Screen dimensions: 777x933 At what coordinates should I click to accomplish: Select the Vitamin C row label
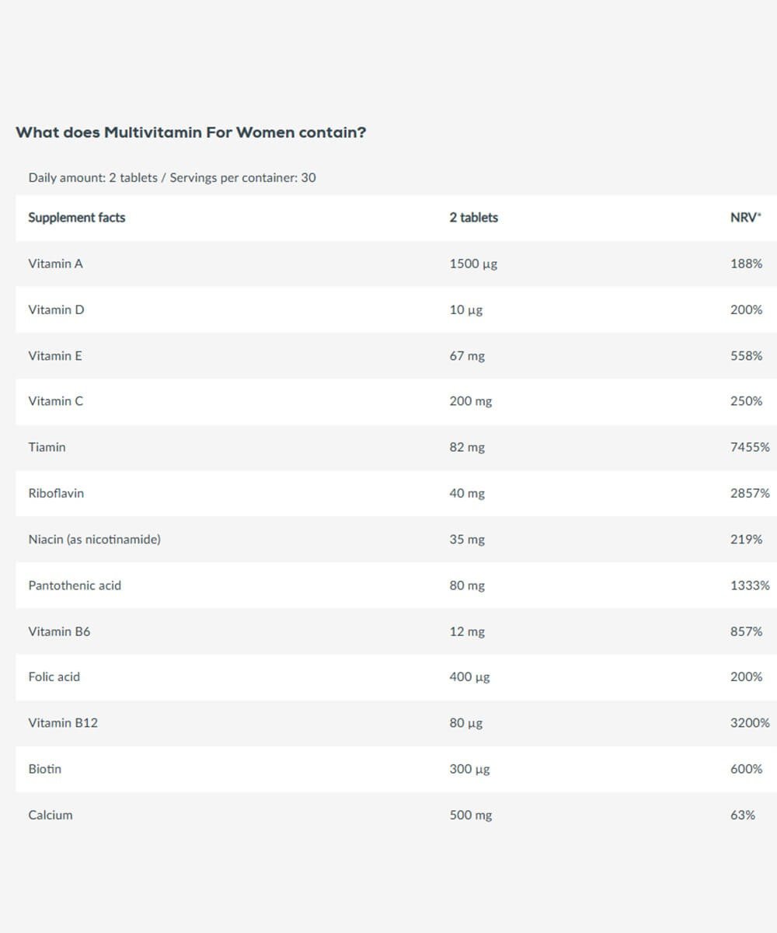click(55, 401)
